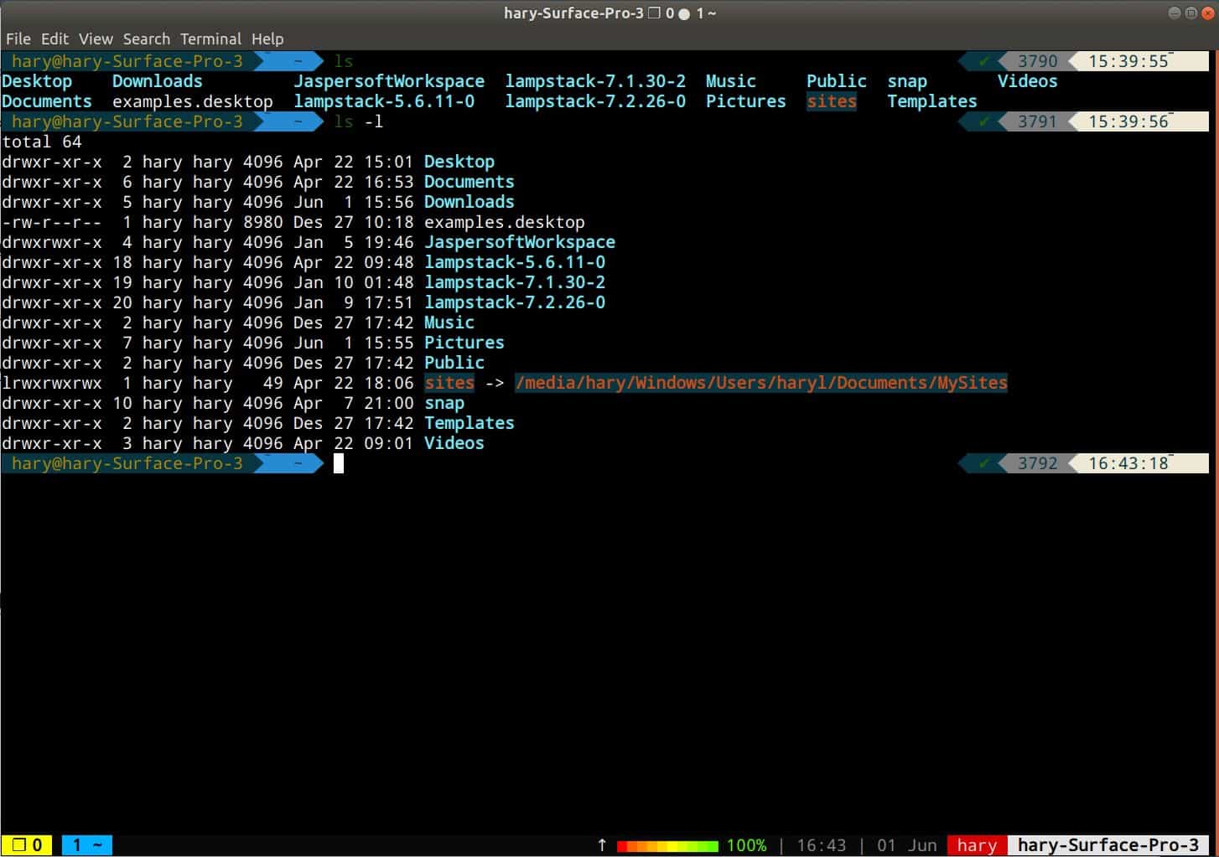Click the red hary username badge in status bar
1219x857 pixels.
pyautogui.click(x=977, y=845)
